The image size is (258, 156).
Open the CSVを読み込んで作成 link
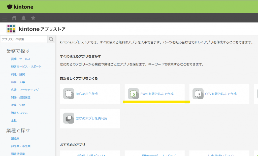coord(221,94)
